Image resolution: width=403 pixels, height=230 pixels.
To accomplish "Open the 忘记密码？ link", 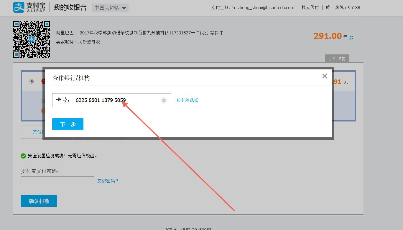I will 108,181.
